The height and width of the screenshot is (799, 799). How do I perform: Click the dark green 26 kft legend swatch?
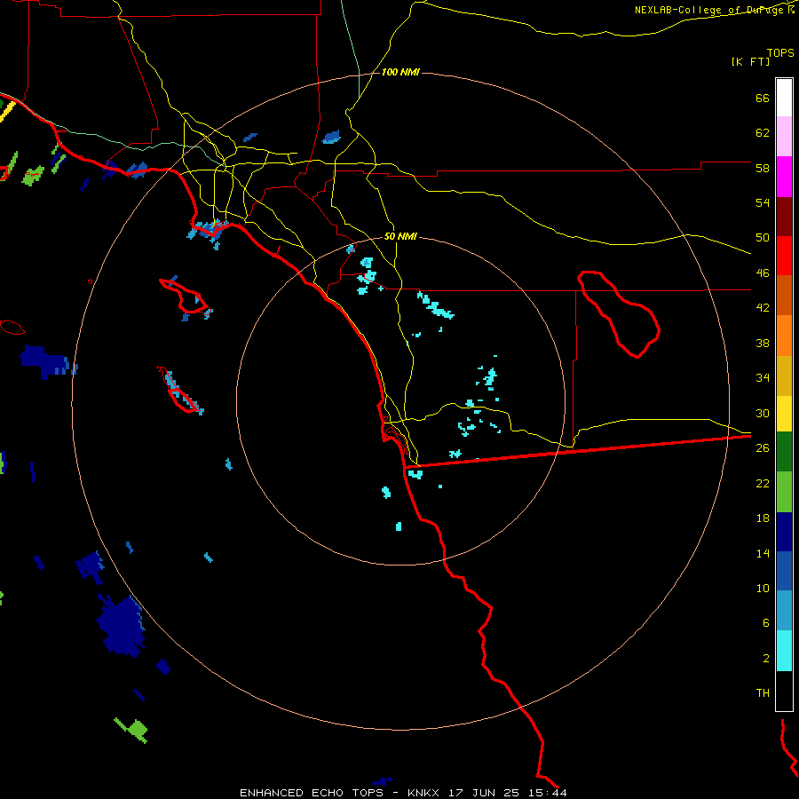pos(784,452)
